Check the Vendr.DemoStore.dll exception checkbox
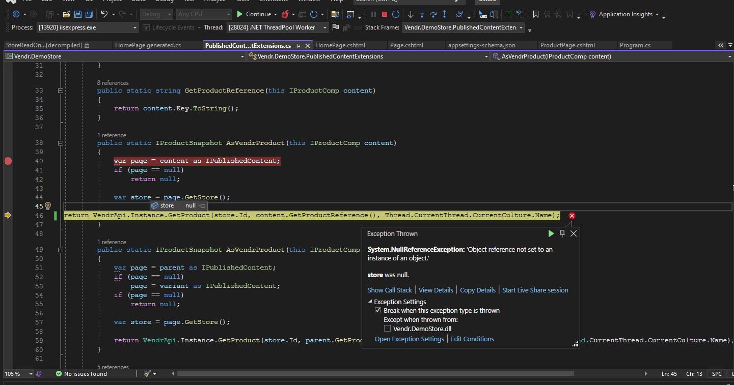 (388, 329)
